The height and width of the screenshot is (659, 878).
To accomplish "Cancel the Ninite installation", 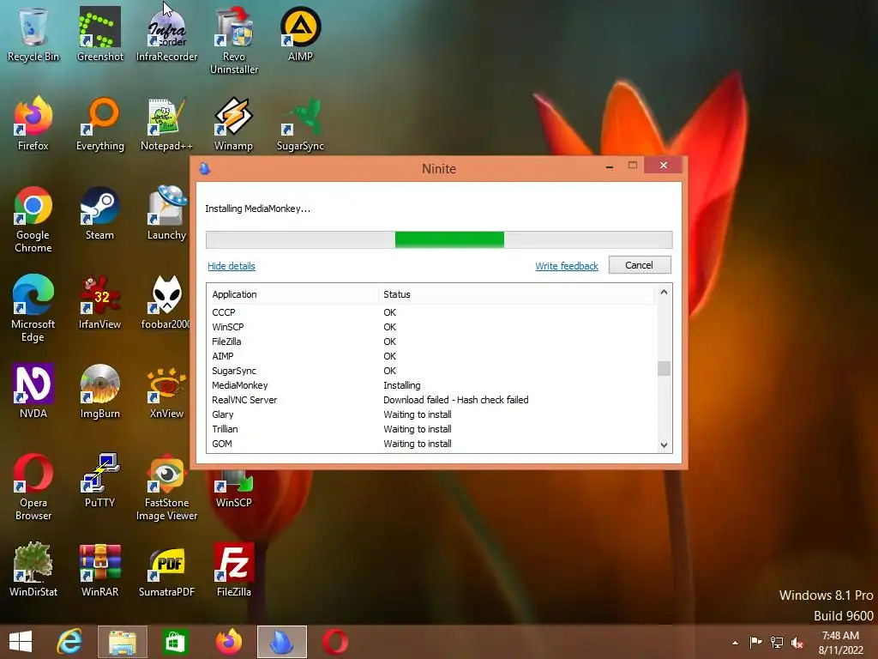I will 640,265.
